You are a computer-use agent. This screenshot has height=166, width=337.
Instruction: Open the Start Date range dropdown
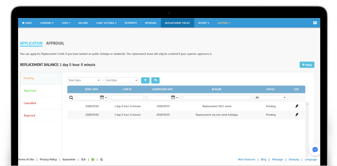tap(84, 80)
